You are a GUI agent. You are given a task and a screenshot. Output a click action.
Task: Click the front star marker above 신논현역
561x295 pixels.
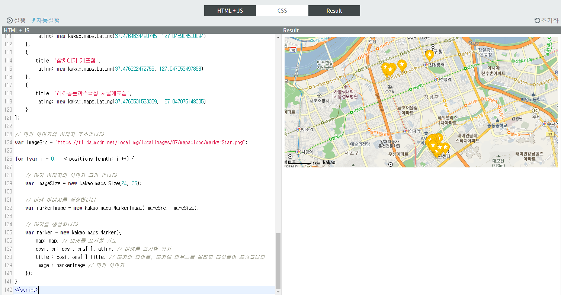coord(390,70)
